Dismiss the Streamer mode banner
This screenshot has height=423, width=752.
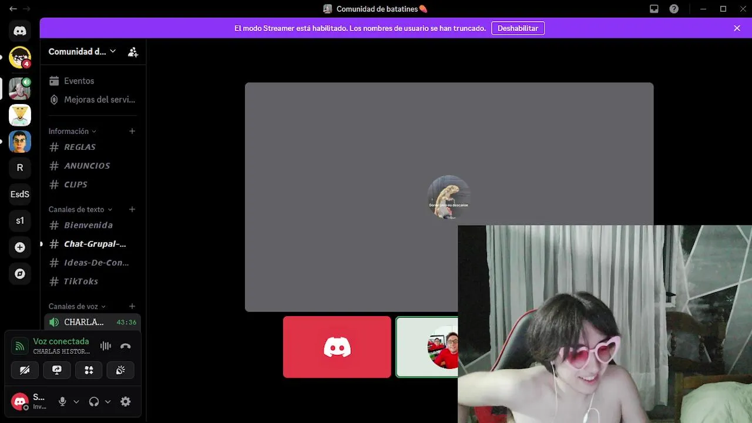coord(737,28)
